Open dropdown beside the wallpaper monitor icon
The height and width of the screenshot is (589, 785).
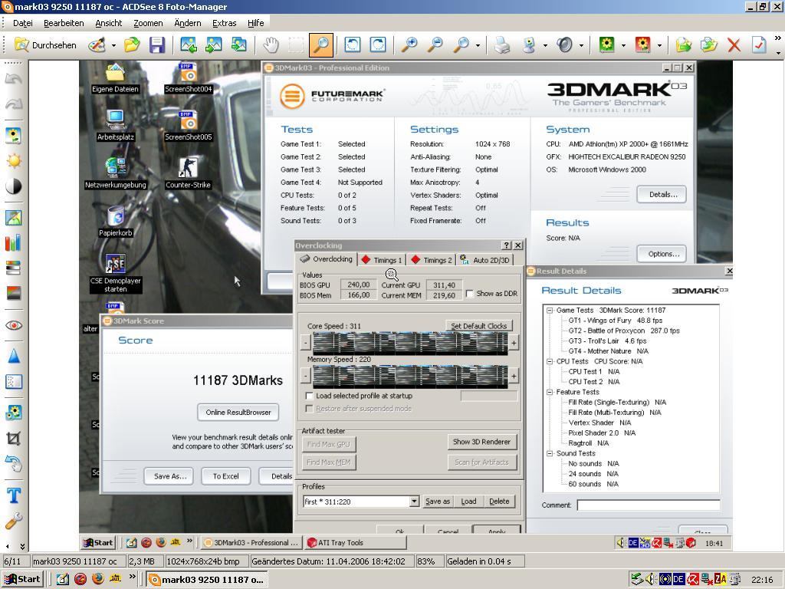[545, 45]
